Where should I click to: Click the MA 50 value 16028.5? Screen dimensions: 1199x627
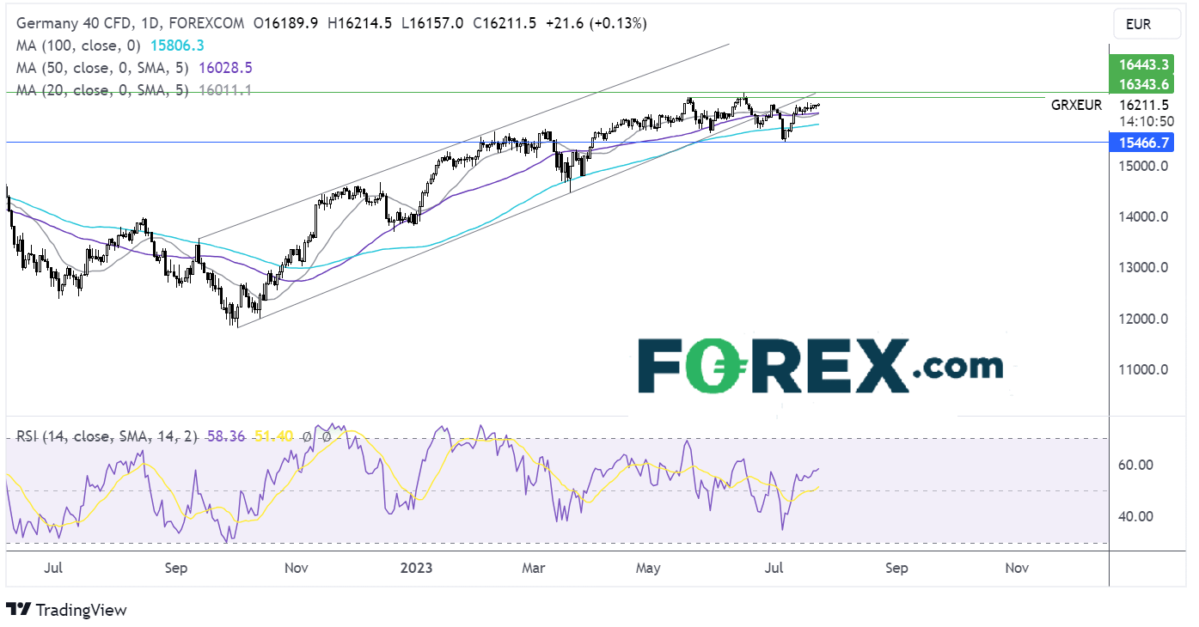tap(223, 68)
